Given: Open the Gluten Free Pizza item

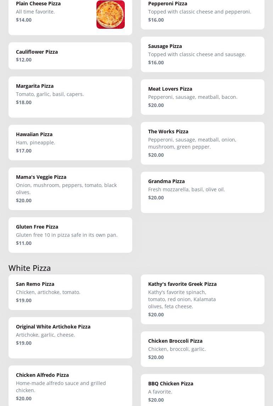Looking at the screenshot, I should tap(70, 235).
